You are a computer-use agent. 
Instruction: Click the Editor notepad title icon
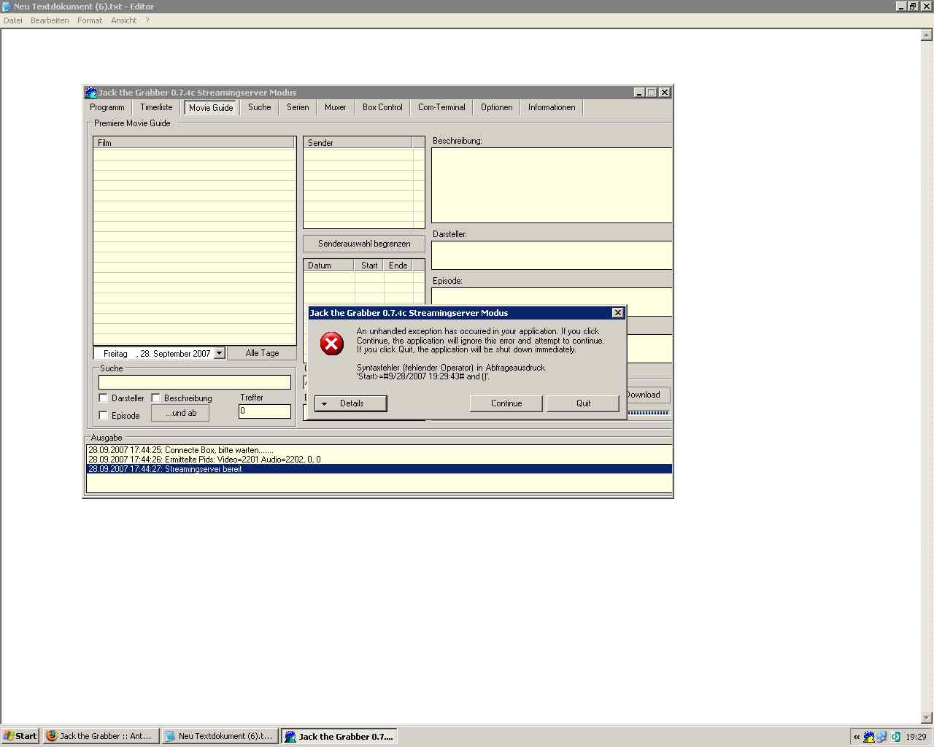click(7, 7)
